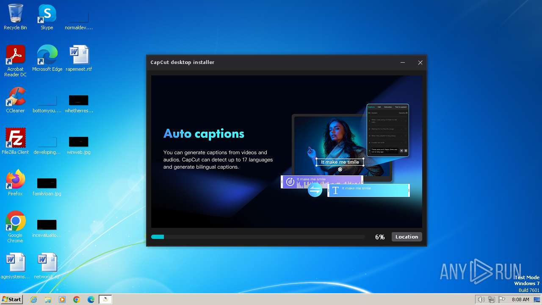The height and width of the screenshot is (305, 542).
Task: Launch Edge from the taskbar
Action: tap(91, 299)
